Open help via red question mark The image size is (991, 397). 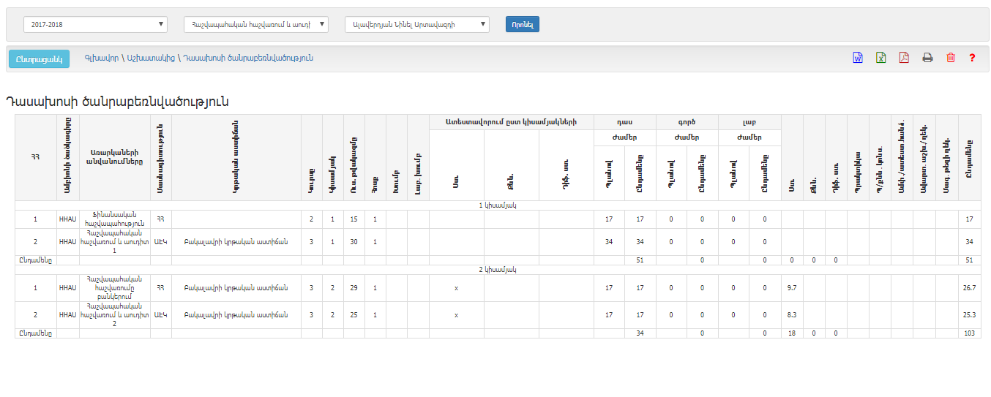point(972,58)
